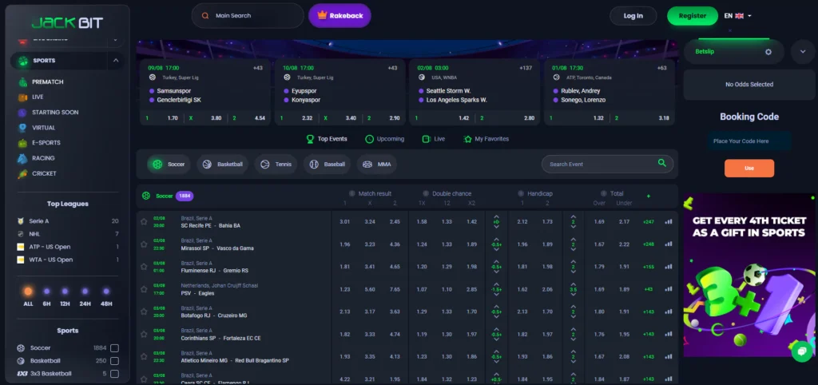
Task: Switch to Upcoming tab
Action: click(x=384, y=139)
